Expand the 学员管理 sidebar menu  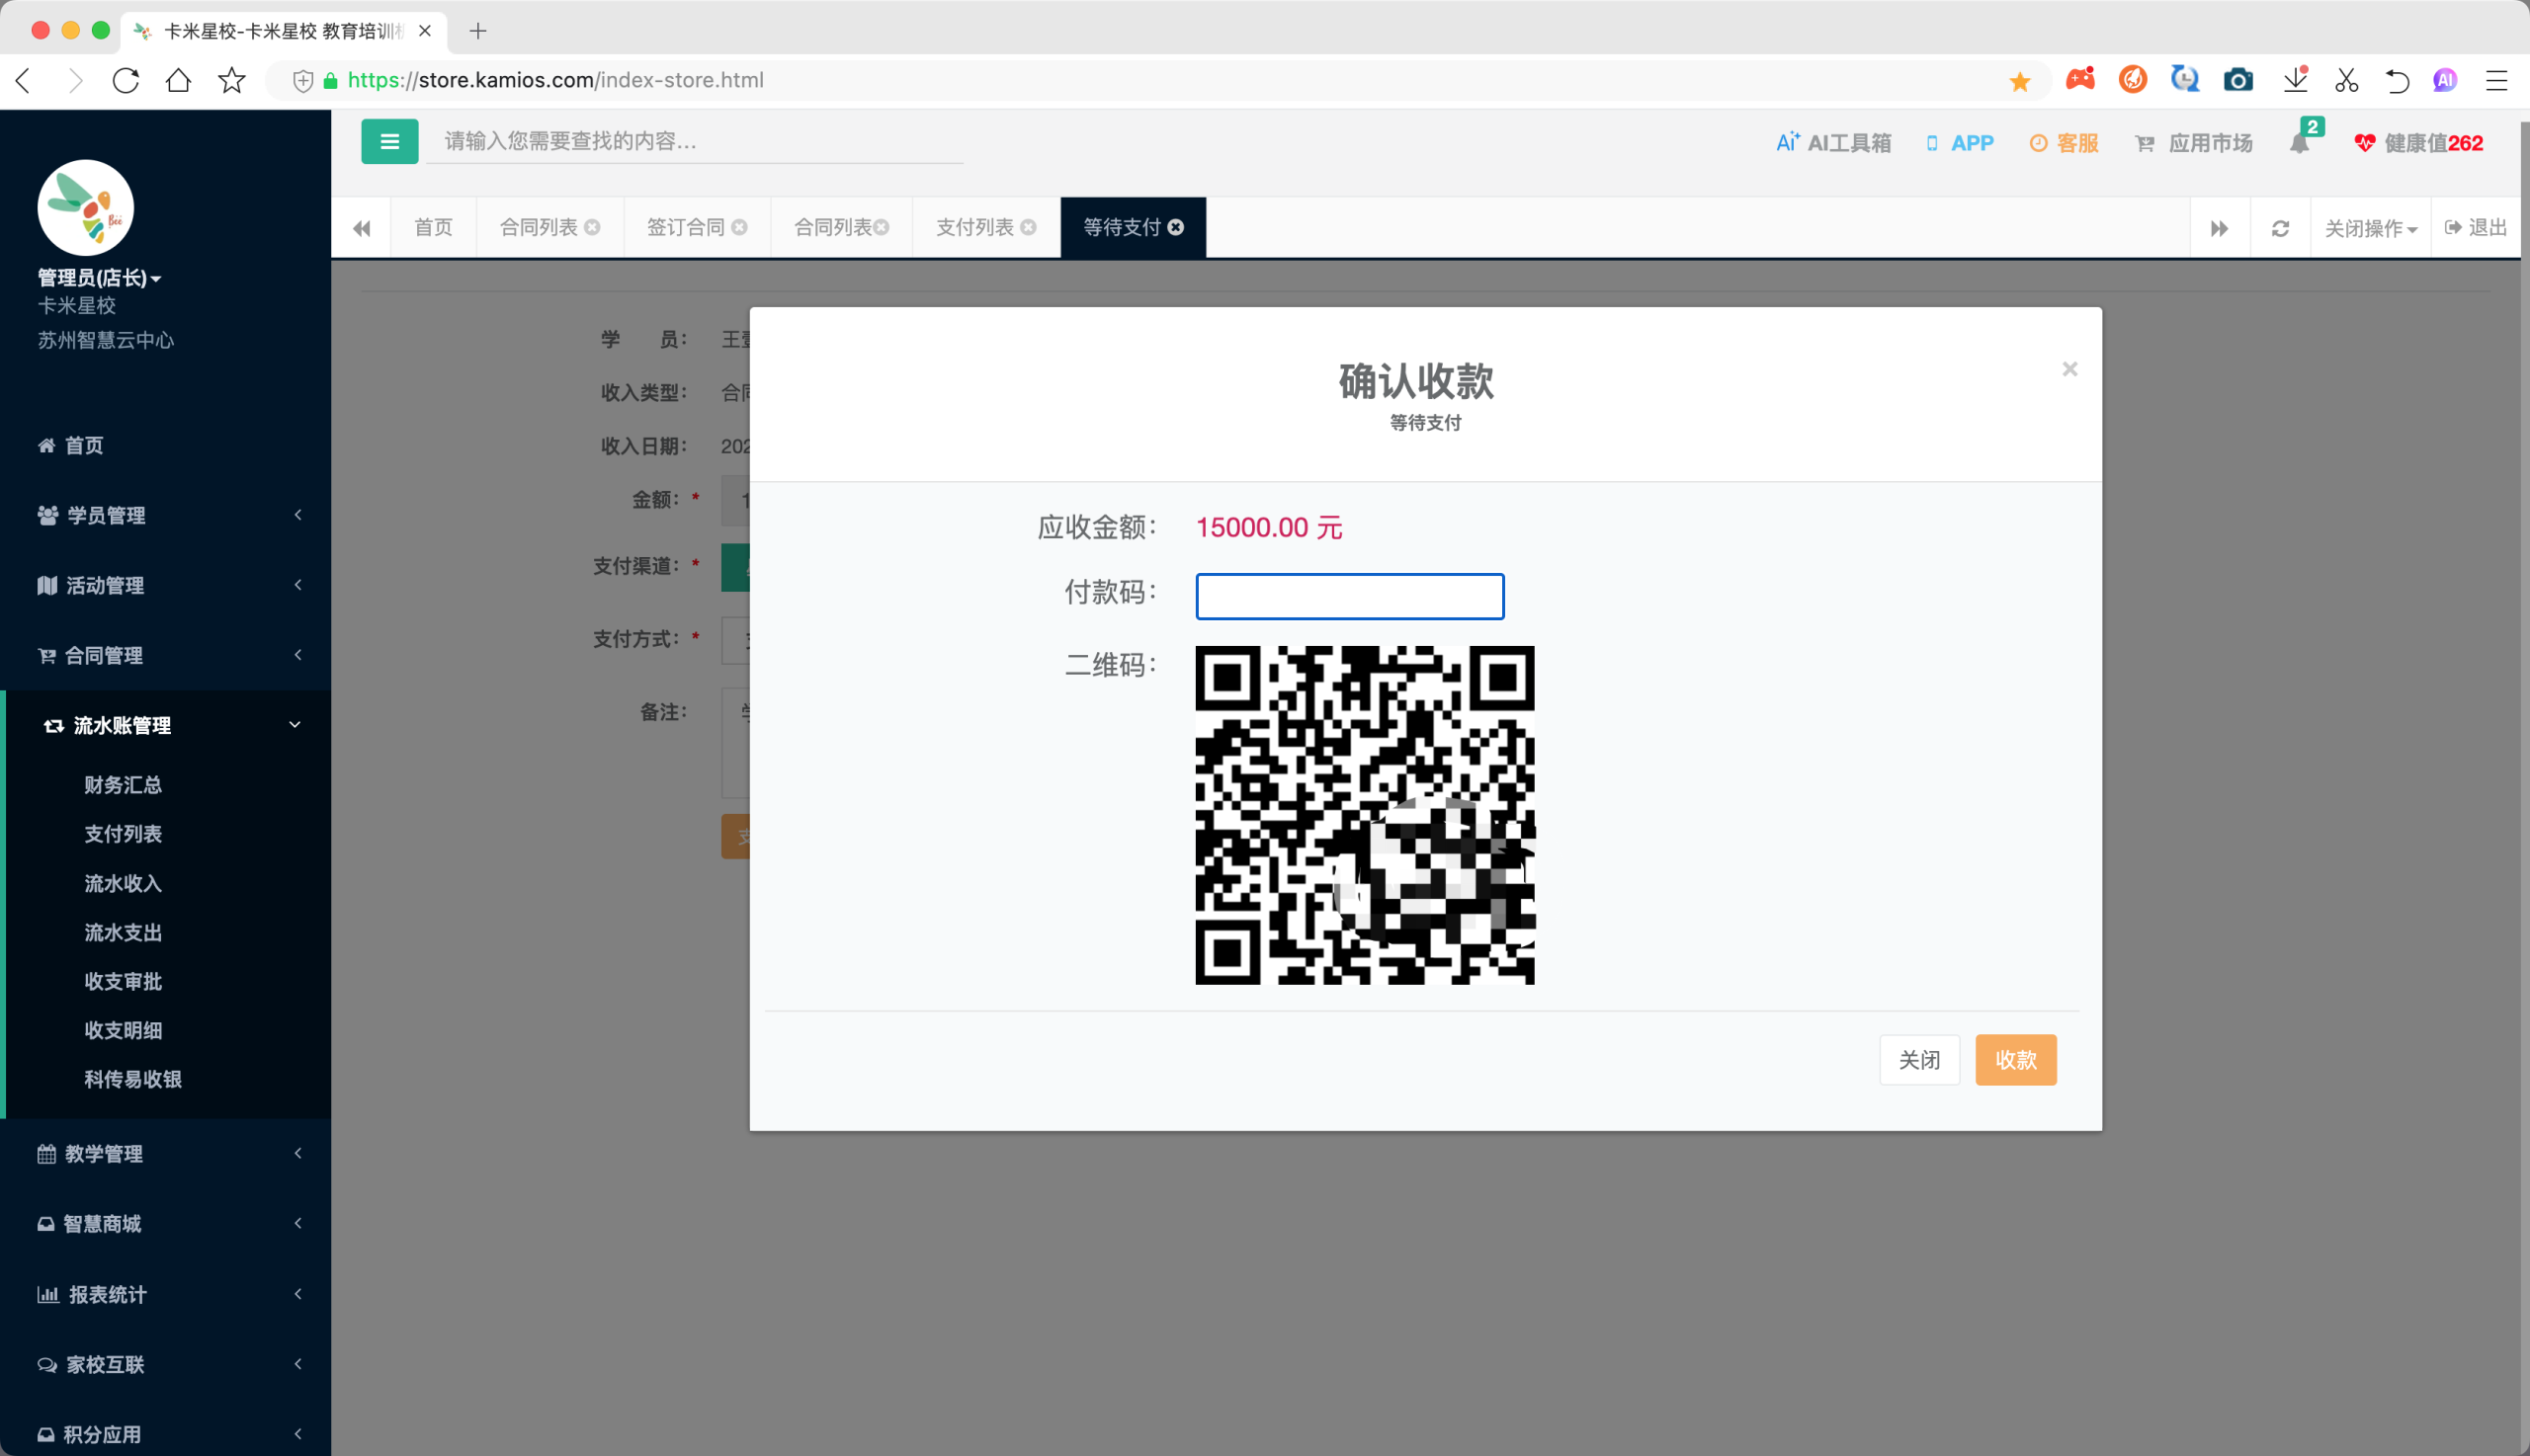click(166, 515)
